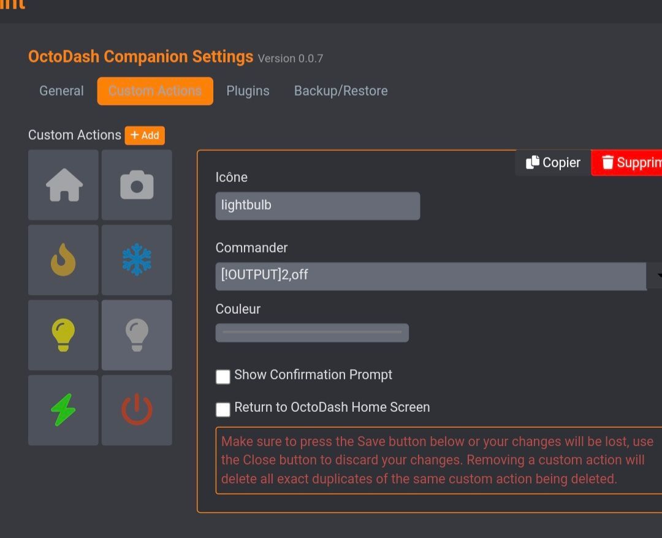Select the yellow lightbulb action icon

pyautogui.click(x=64, y=335)
